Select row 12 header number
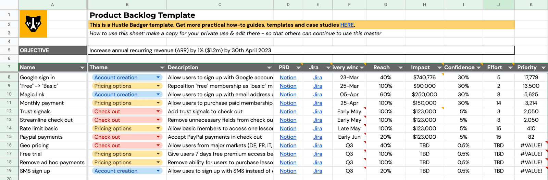This screenshot has height=180, width=548. [x=9, y=111]
